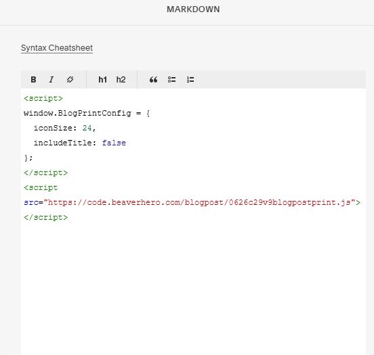Click the MARKDOWN header title
The height and width of the screenshot is (355, 374).
(x=193, y=9)
